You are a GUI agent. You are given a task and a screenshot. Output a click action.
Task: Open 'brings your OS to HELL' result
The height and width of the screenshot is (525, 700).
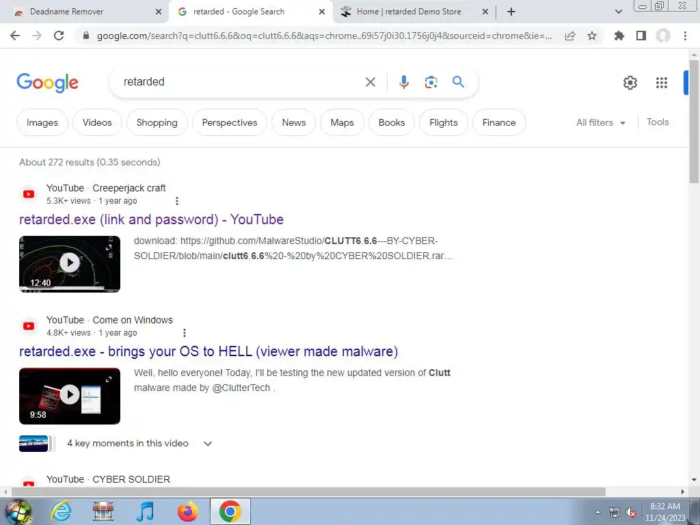click(x=208, y=351)
